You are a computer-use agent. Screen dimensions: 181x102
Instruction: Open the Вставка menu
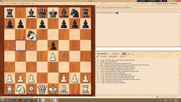15,3
